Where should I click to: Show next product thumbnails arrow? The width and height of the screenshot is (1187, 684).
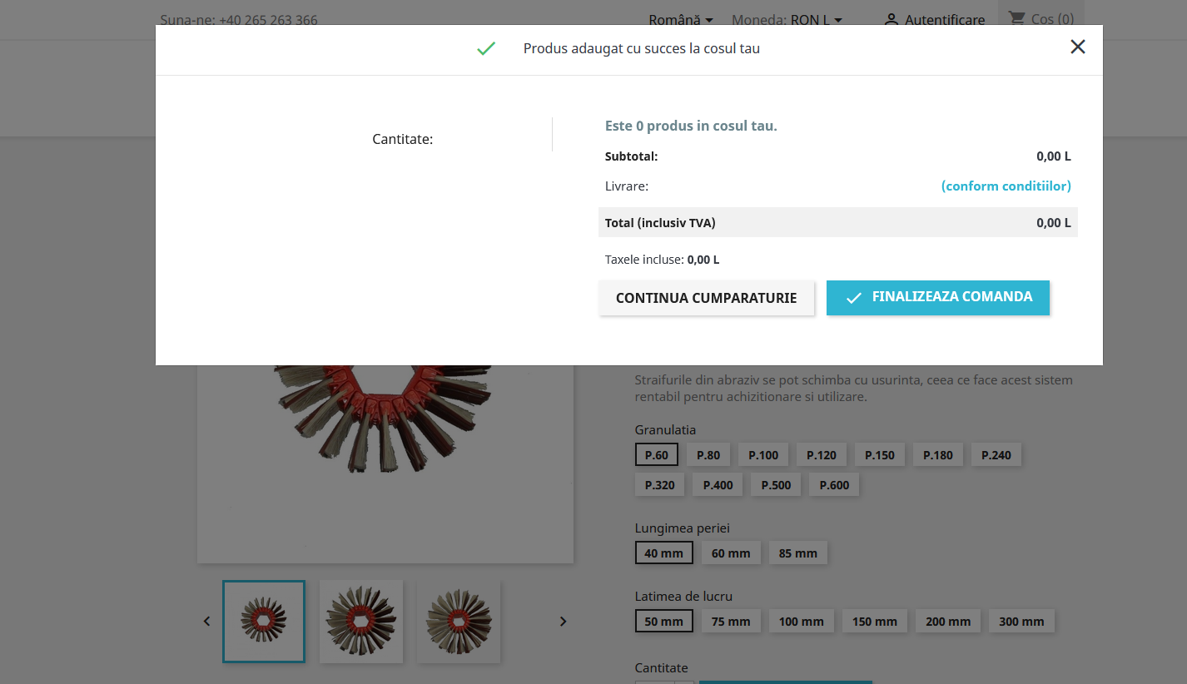[563, 622]
